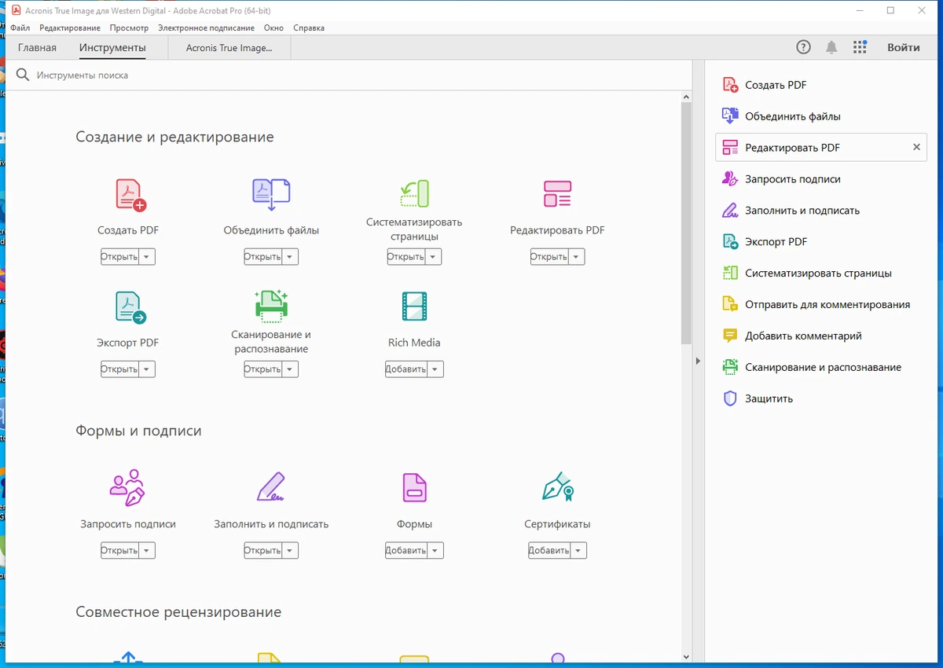943x668 pixels.
Task: Expand dropdown arrow under Систематизировать страницы
Action: pyautogui.click(x=434, y=257)
